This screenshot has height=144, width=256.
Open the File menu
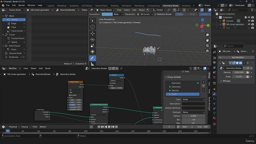click(x=8, y=5)
